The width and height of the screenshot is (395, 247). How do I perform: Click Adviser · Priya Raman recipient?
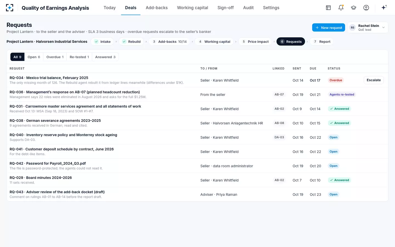point(219,194)
